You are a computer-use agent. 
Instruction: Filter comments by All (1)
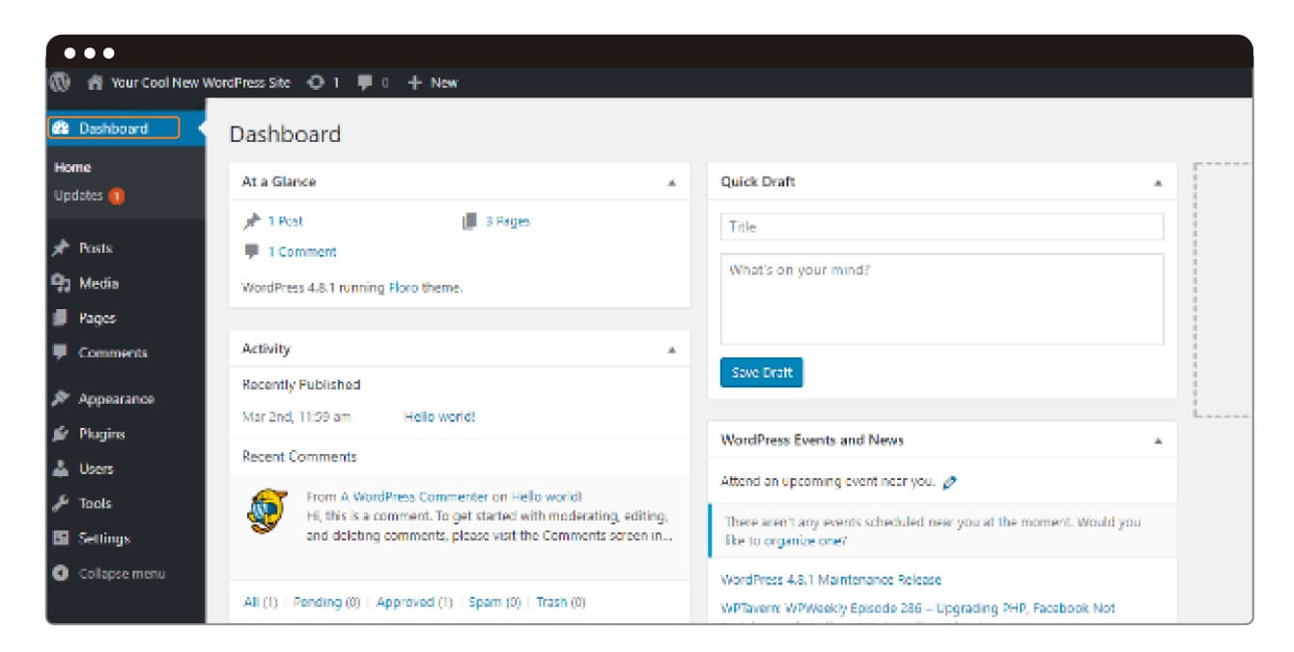pyautogui.click(x=261, y=602)
